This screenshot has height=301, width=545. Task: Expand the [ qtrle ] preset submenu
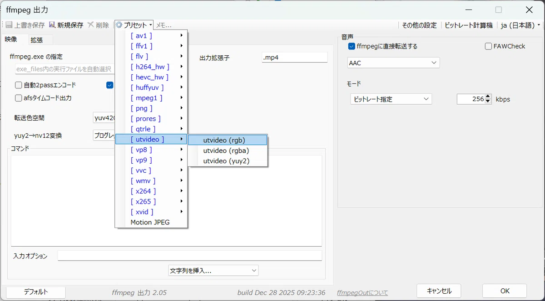[x=151, y=129]
